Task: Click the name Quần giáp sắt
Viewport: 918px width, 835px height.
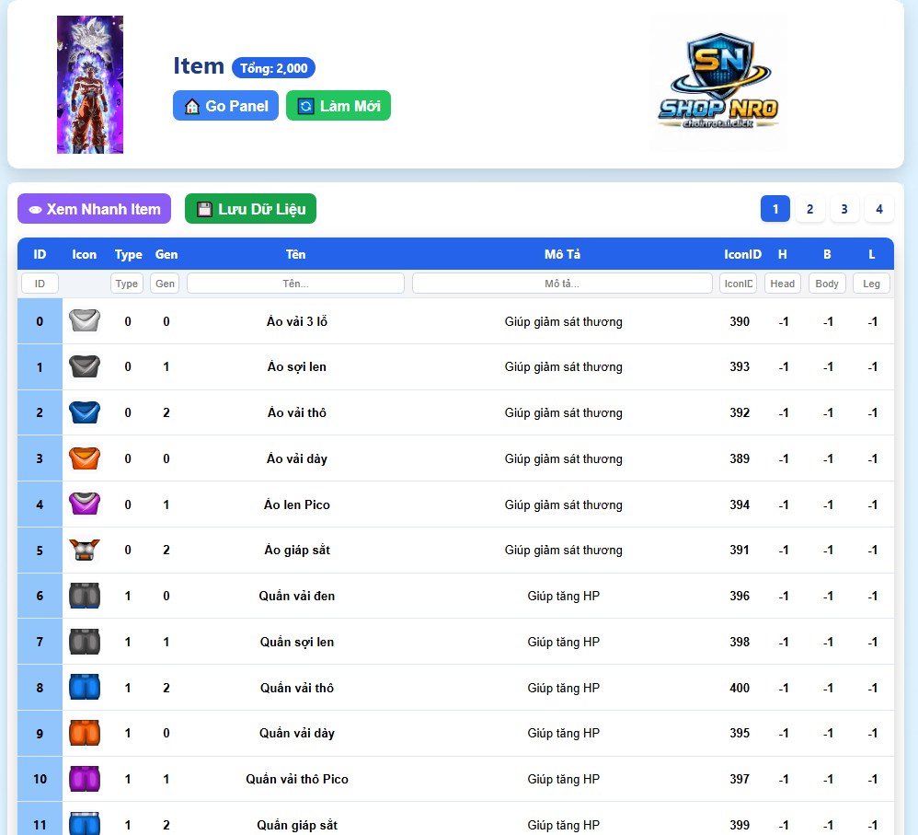Action: (x=297, y=825)
